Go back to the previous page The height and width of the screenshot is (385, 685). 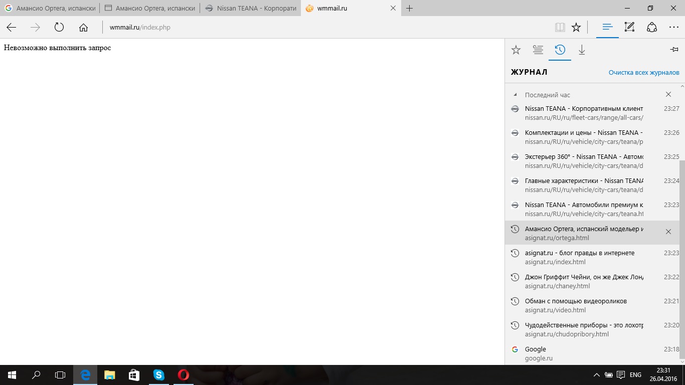pos(11,28)
